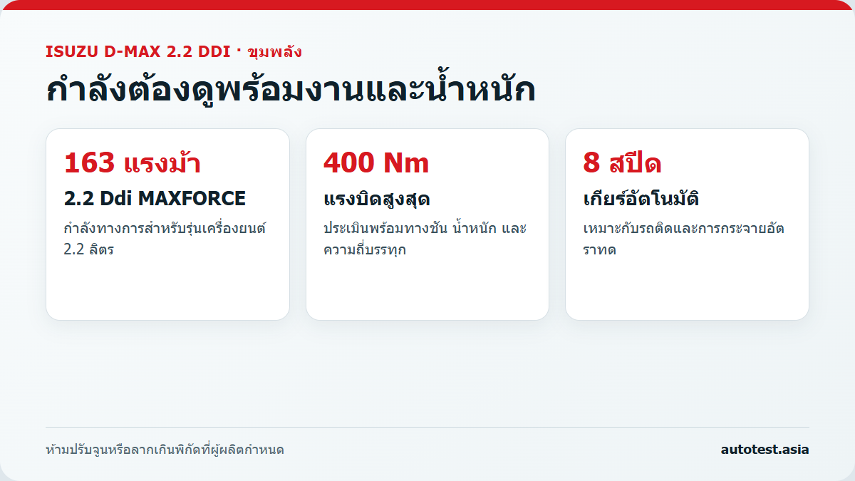855x481 pixels.
Task: Select the 163 แรงม้า value
Action: pyautogui.click(x=133, y=163)
